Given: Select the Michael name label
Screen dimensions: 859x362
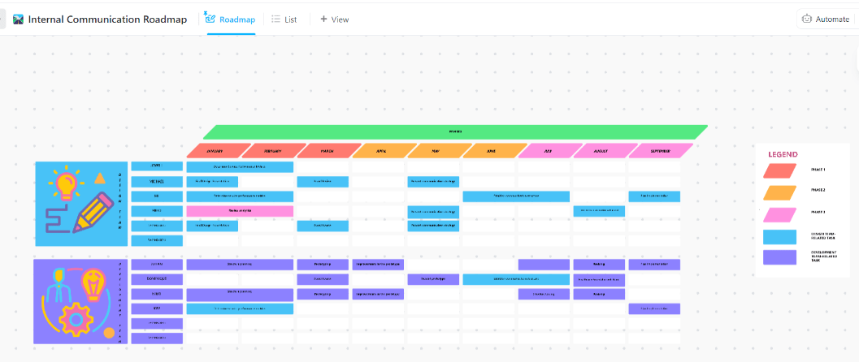Looking at the screenshot, I should [x=157, y=181].
